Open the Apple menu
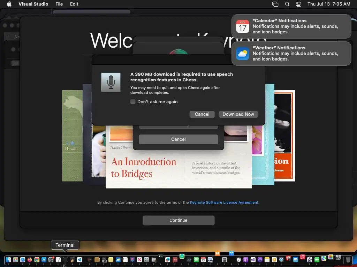Screen dimensions: 357x267 [9, 4]
